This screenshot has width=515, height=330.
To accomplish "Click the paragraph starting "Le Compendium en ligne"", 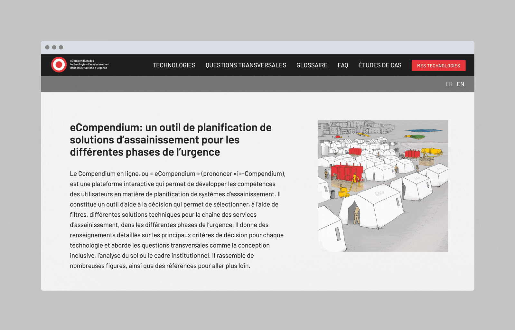I will tap(178, 220).
